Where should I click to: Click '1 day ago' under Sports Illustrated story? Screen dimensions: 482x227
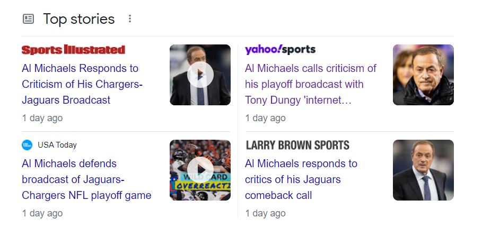[42, 118]
